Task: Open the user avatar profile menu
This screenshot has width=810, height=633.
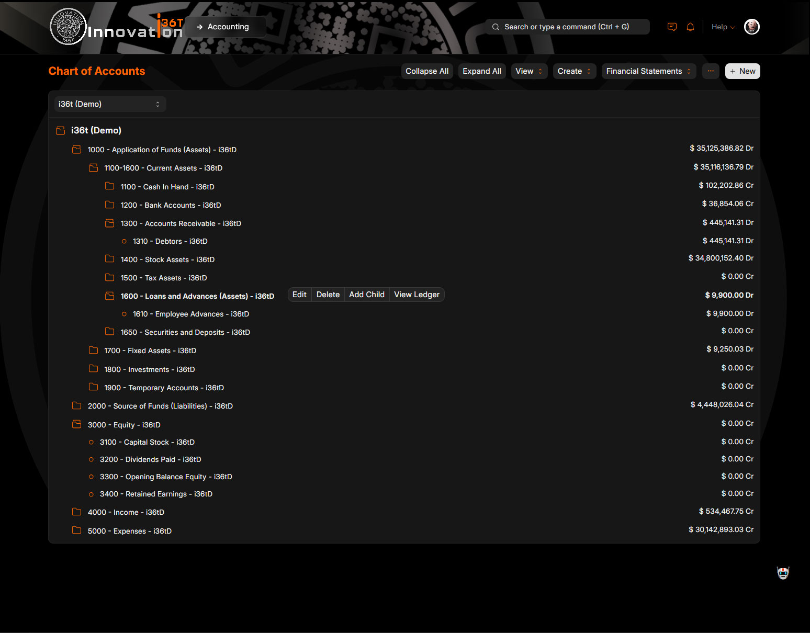Action: point(751,27)
